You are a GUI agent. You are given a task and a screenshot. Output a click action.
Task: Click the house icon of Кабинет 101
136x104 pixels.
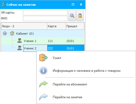pos(12,33)
